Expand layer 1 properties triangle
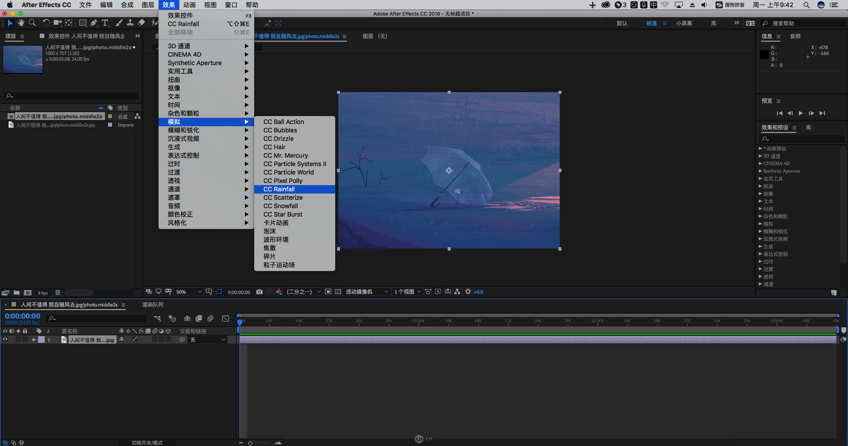 (x=34, y=340)
